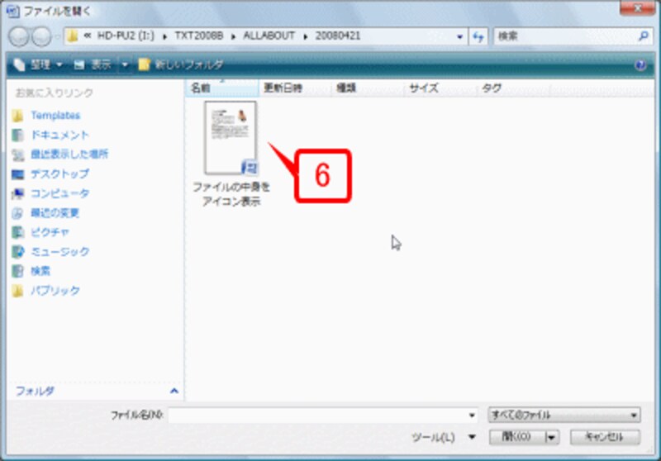This screenshot has height=461, width=661.
Task: Open the 整理 (Organize) menu
Action: 38,65
